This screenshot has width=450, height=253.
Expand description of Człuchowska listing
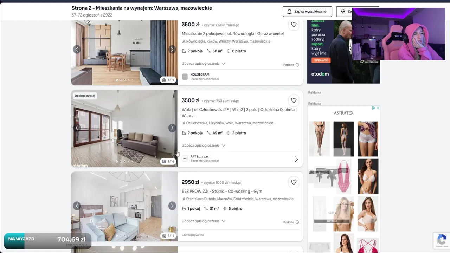click(x=204, y=145)
